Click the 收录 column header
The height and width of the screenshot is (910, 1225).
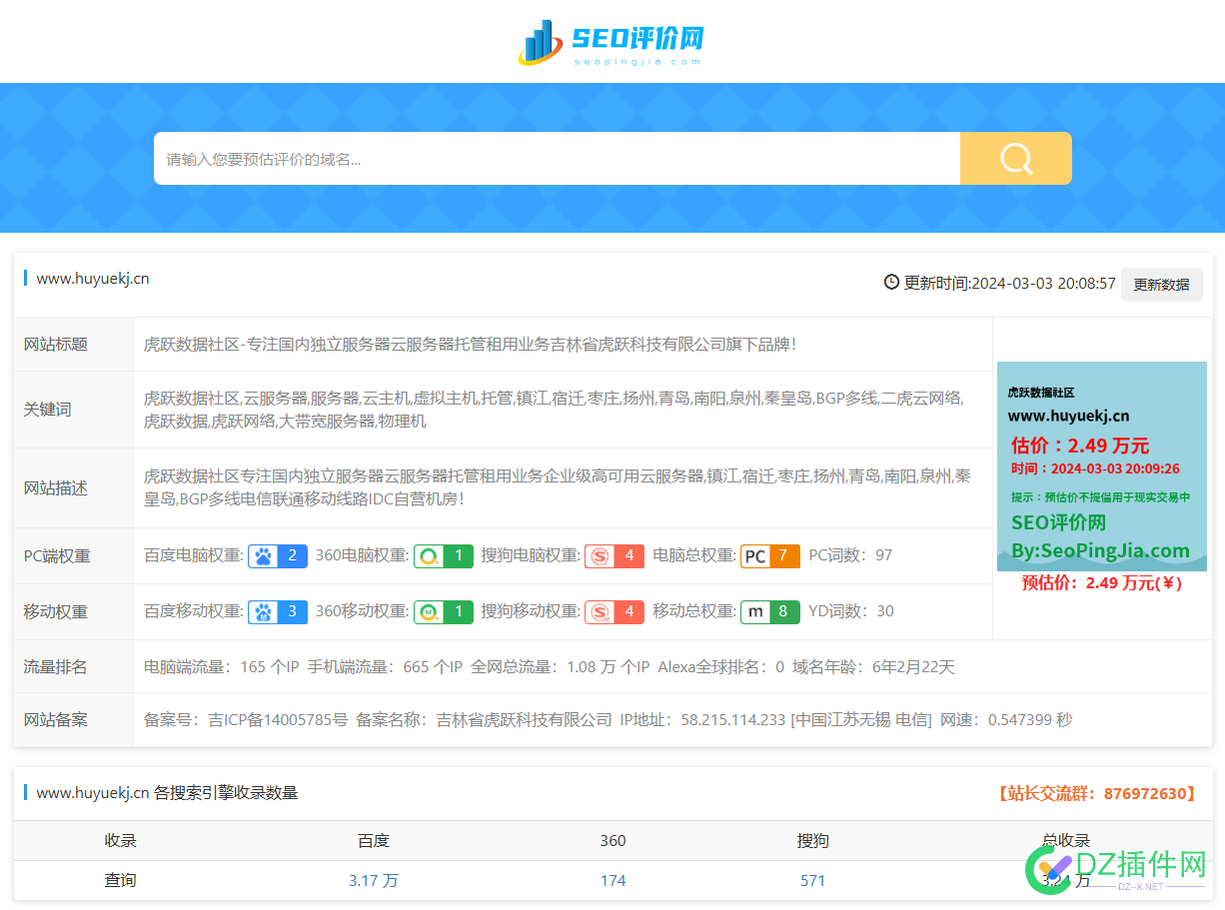(x=121, y=841)
